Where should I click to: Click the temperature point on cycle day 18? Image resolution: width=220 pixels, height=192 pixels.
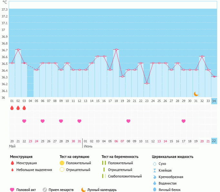(116, 50)
